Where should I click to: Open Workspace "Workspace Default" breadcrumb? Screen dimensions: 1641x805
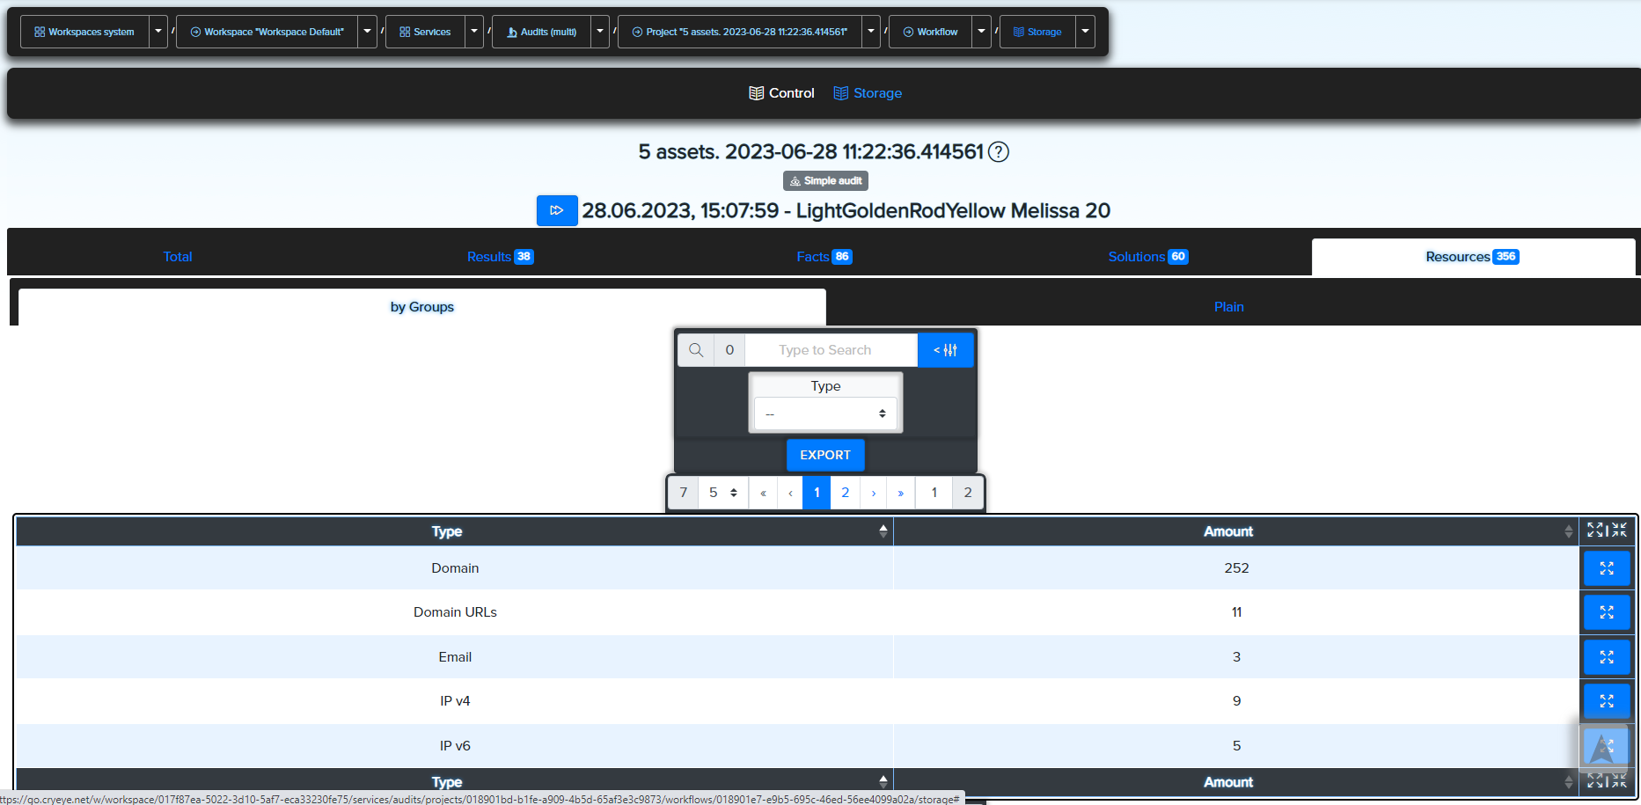coord(267,32)
